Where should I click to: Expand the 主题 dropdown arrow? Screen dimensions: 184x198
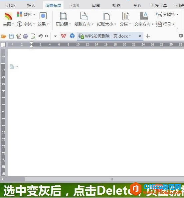coord(13,24)
